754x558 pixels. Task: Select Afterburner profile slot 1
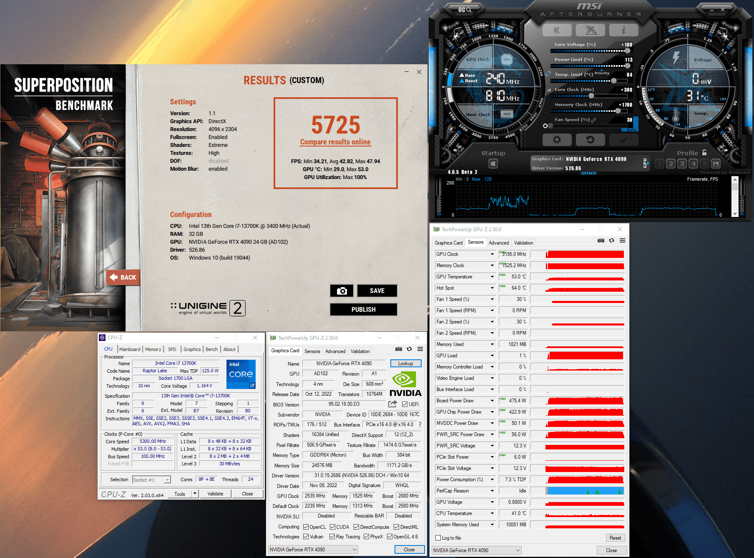click(659, 164)
